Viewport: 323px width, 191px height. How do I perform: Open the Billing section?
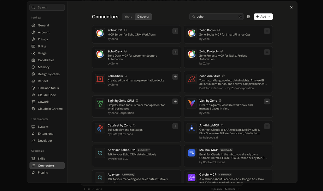(x=47, y=46)
